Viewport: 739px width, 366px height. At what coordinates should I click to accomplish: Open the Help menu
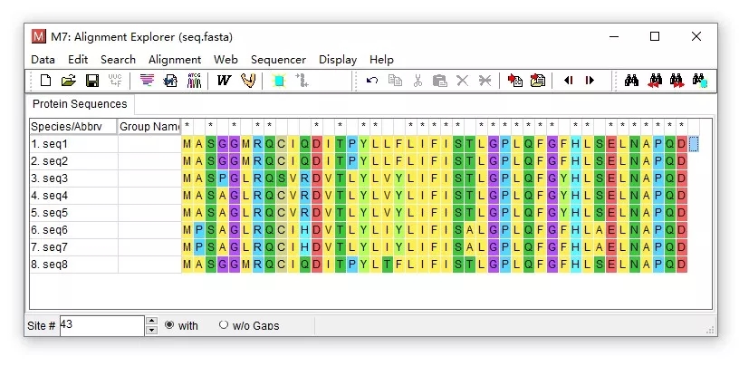click(381, 60)
